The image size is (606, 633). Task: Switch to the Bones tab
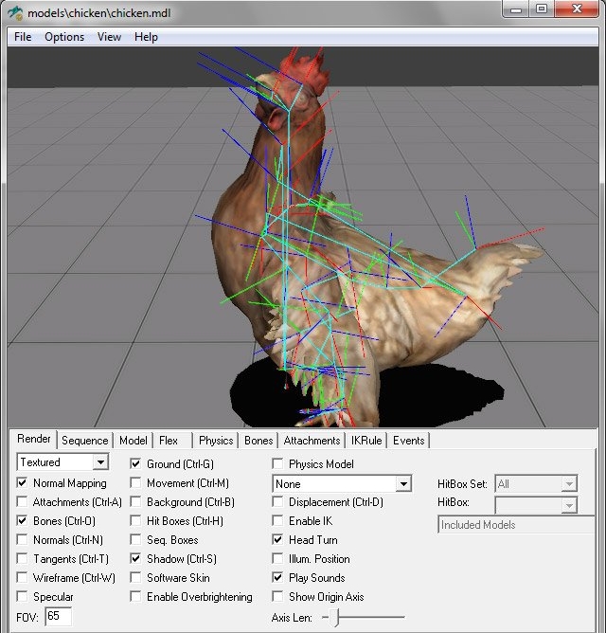click(258, 441)
